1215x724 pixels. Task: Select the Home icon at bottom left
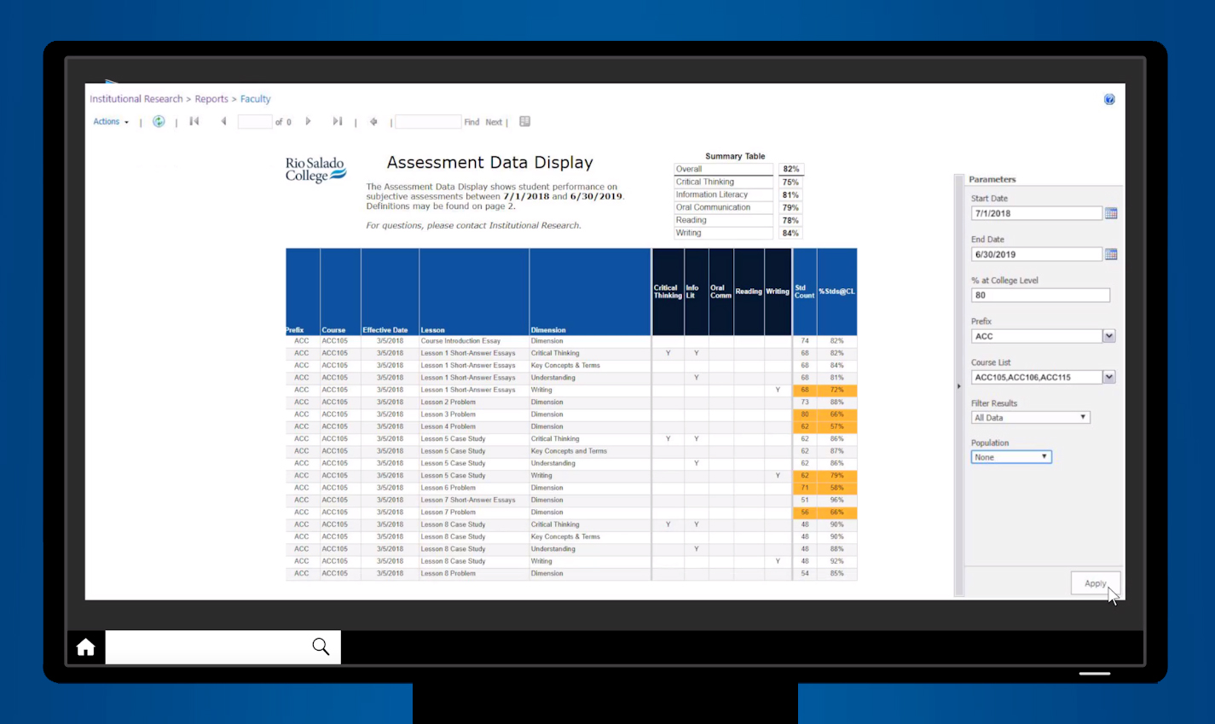tap(85, 646)
